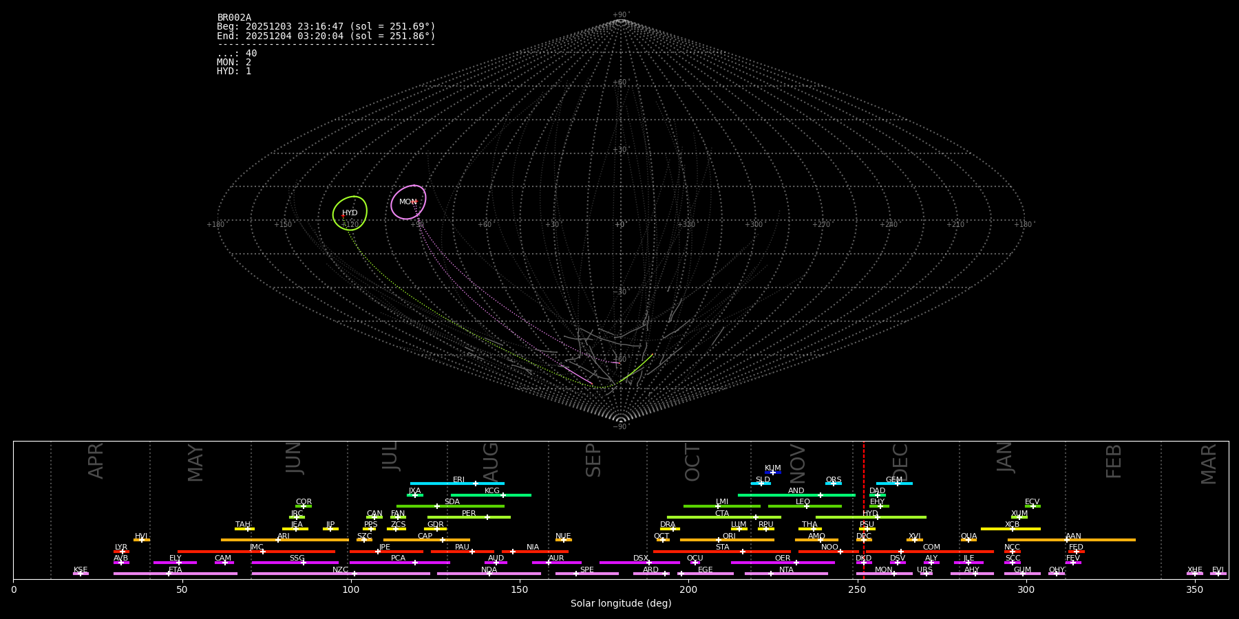This screenshot has width=1239, height=619.
Task: Click the JXA shower label
Action: click(414, 491)
